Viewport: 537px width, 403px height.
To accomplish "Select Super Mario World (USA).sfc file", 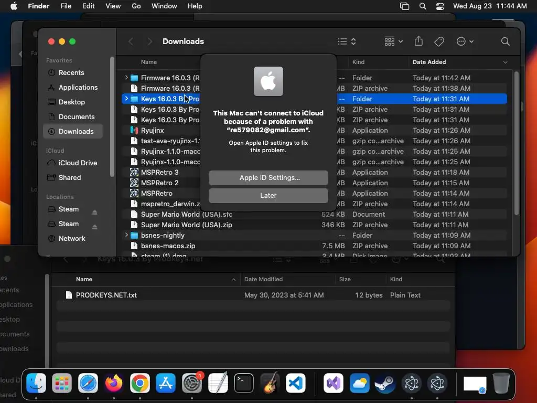I will [x=314, y=214].
